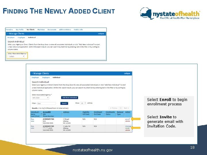Click the Doe, Jane name link
The width and height of the screenshot is (207, 155).
[x=32, y=120]
